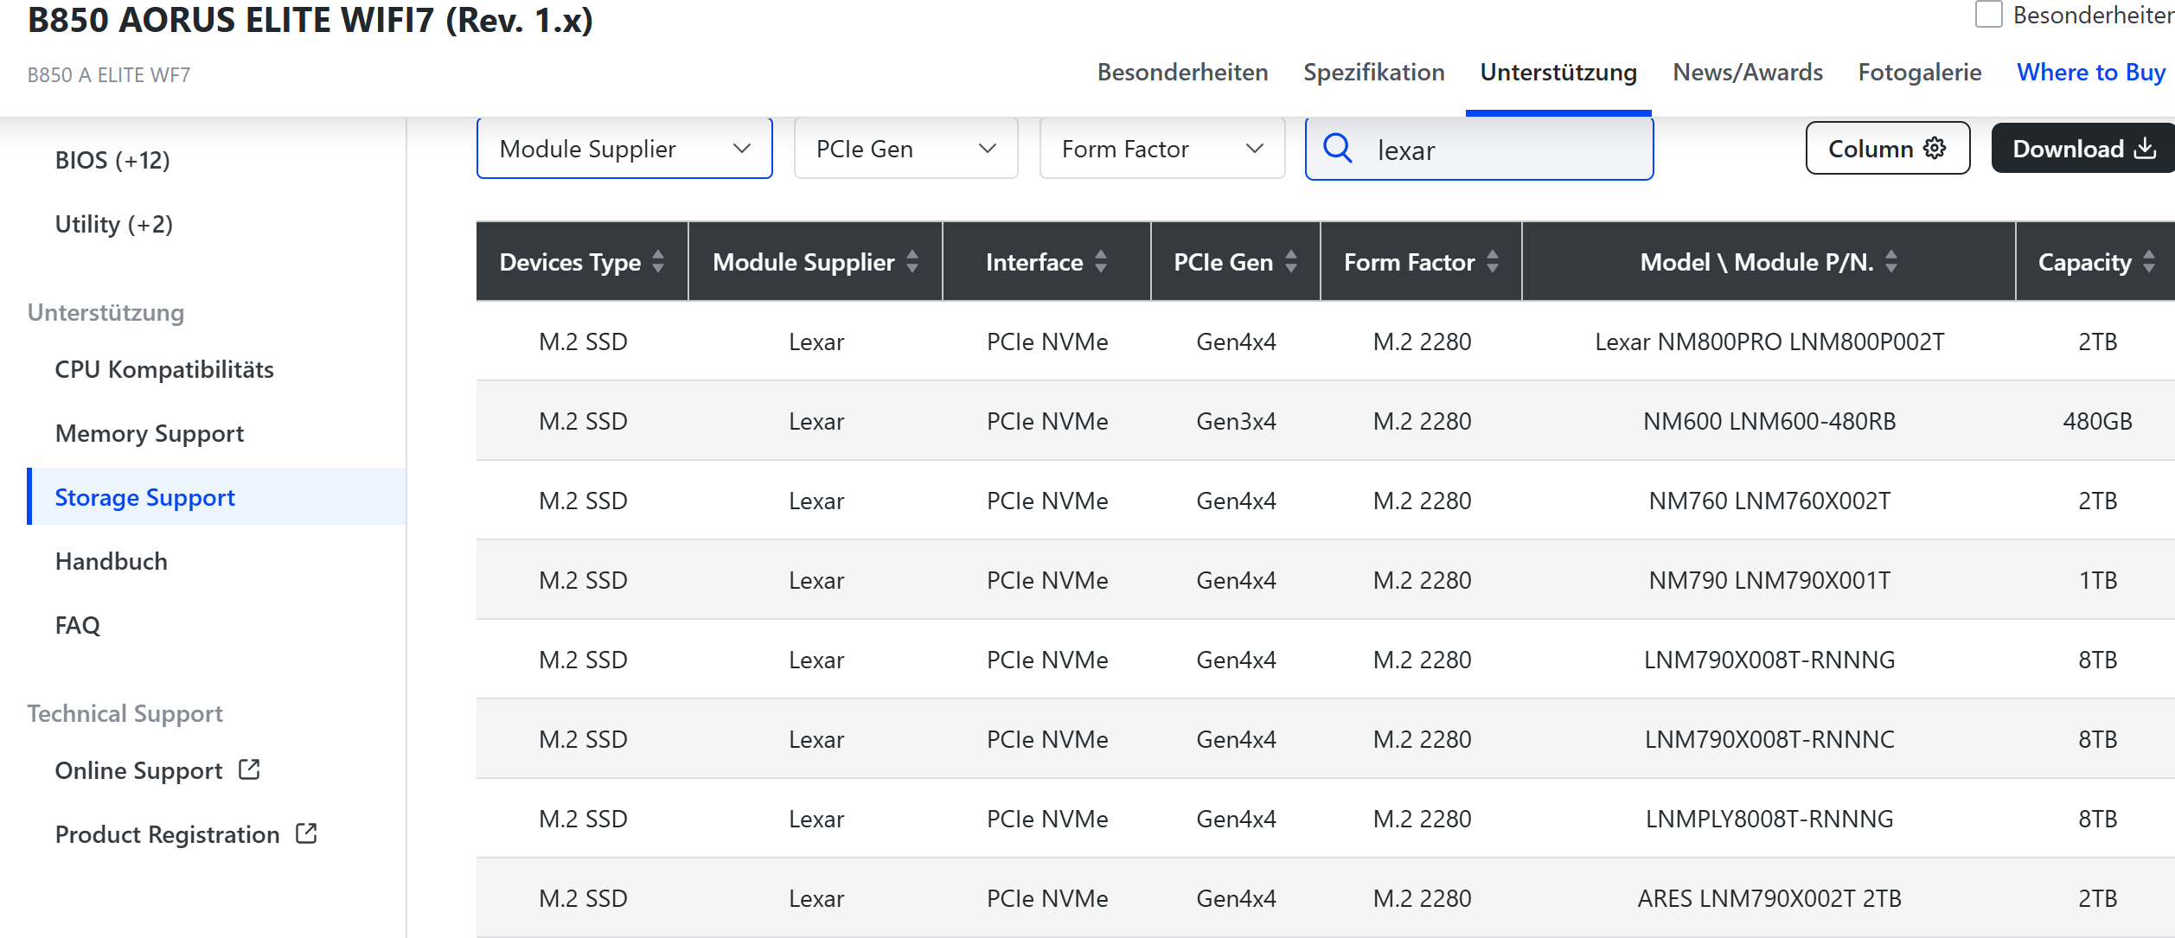Sort by Module Supplier column arrows
This screenshot has height=938, width=2175.
[912, 261]
